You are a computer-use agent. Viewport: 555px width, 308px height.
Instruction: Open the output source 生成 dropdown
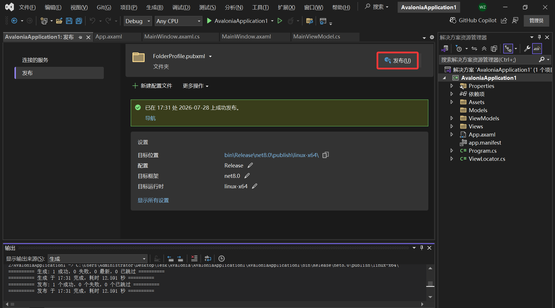97,259
